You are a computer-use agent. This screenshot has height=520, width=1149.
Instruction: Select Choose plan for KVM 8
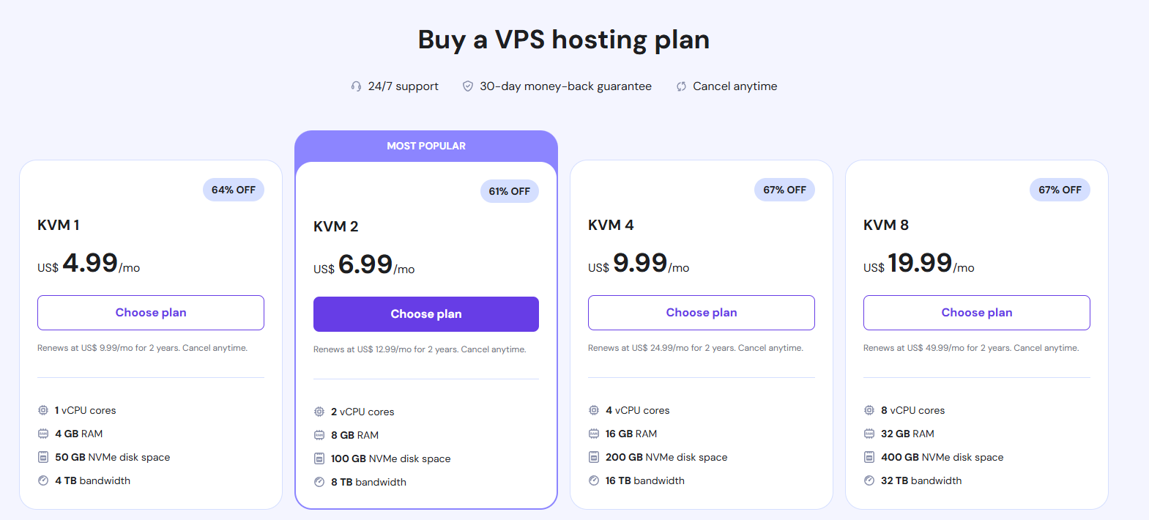977,313
